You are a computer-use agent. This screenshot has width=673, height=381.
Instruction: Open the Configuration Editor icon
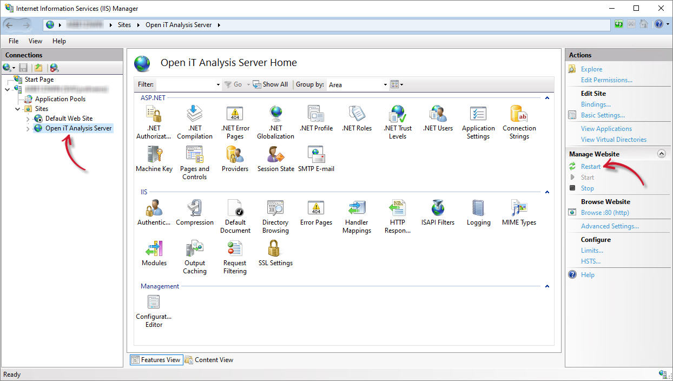pos(154,310)
